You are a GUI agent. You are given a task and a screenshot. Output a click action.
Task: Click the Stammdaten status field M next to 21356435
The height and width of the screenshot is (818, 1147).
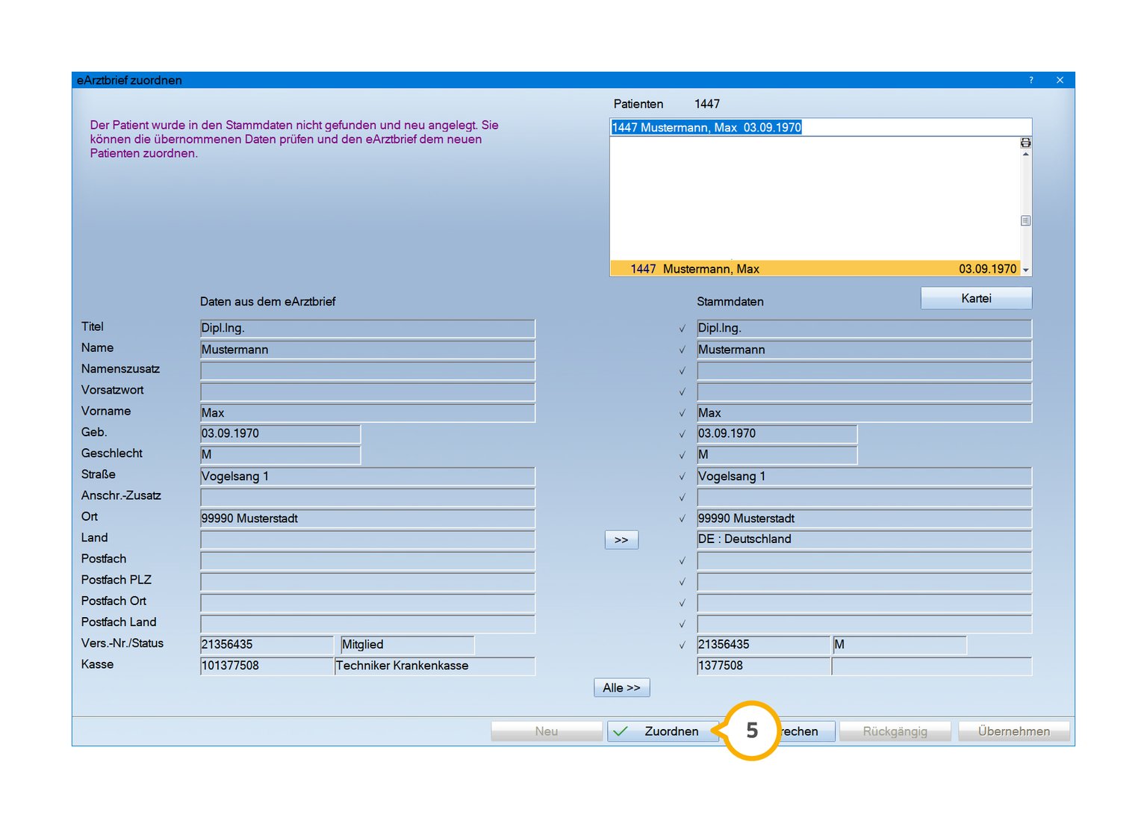(x=900, y=645)
